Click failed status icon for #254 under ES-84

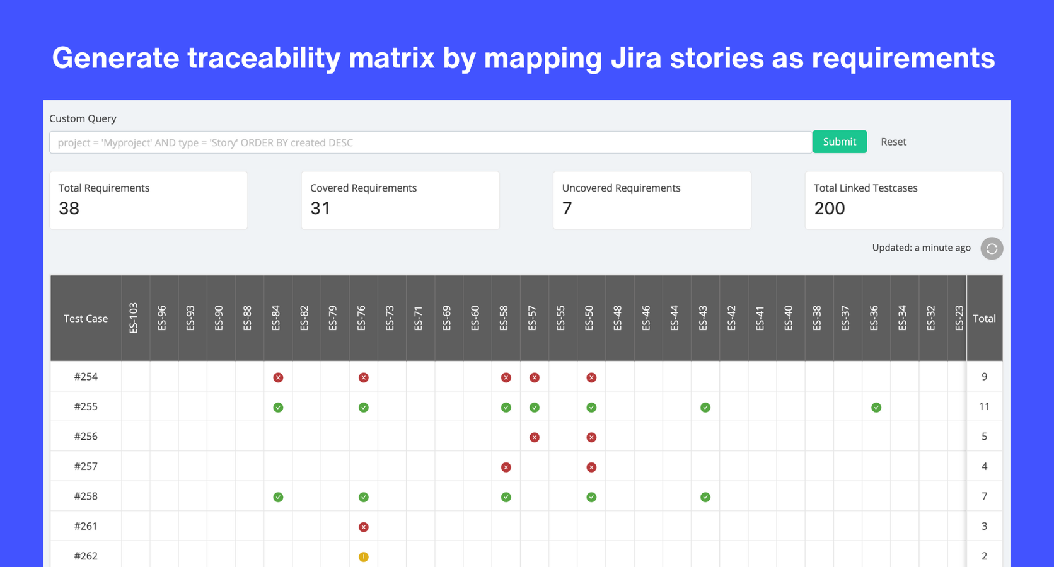coord(278,377)
